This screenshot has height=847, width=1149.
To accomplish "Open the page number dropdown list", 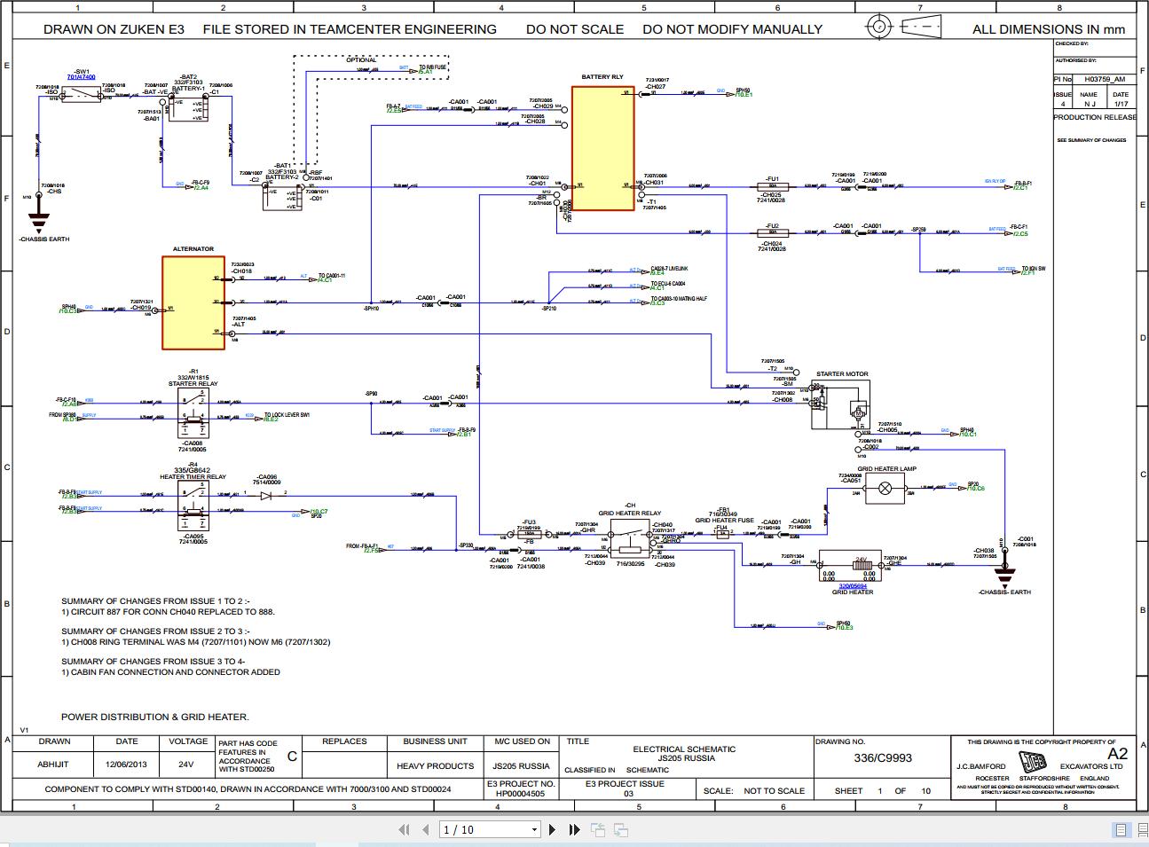I will [x=534, y=830].
